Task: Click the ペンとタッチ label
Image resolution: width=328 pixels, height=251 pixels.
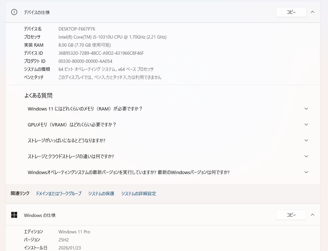Action: click(34, 77)
